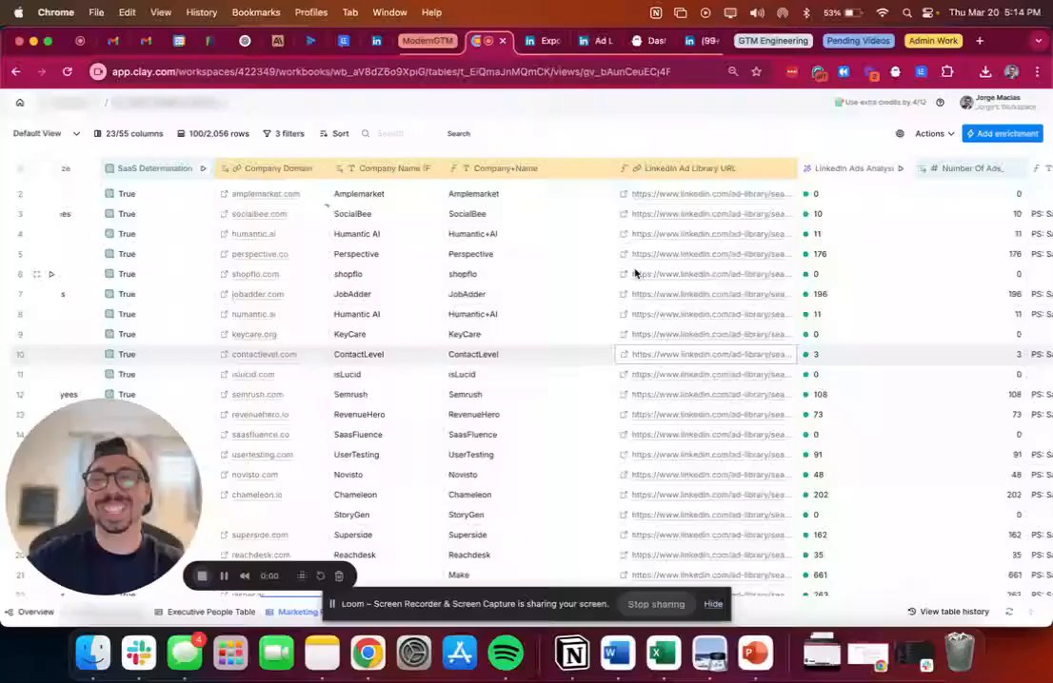Open 23/55 columns selector
1053x683 pixels.
click(129, 133)
